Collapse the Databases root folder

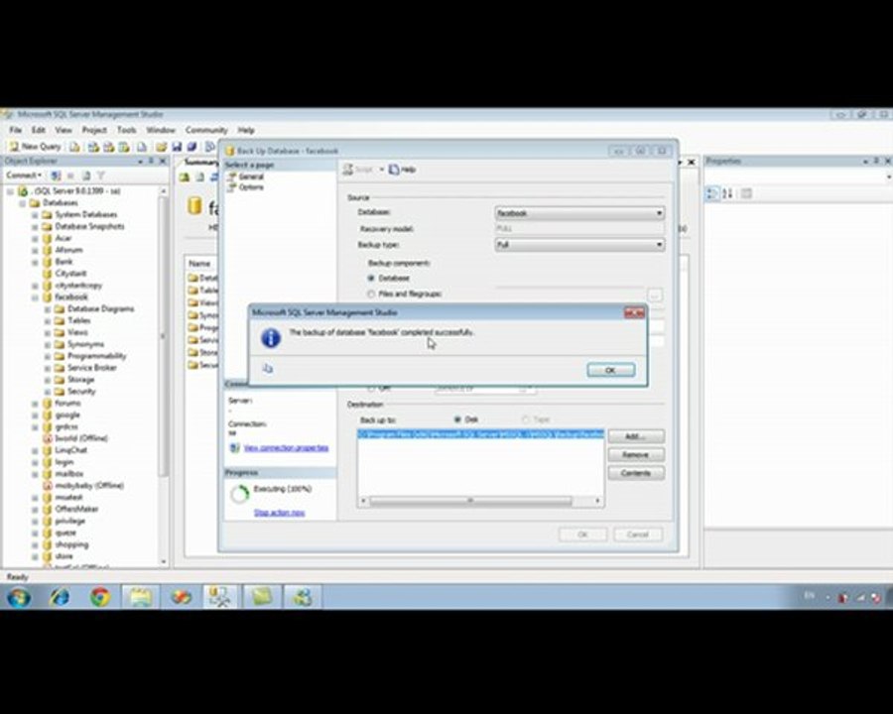pos(23,202)
